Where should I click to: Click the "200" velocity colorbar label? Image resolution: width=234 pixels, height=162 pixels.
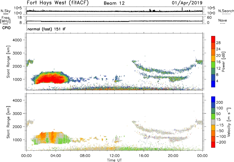tap(220, 102)
